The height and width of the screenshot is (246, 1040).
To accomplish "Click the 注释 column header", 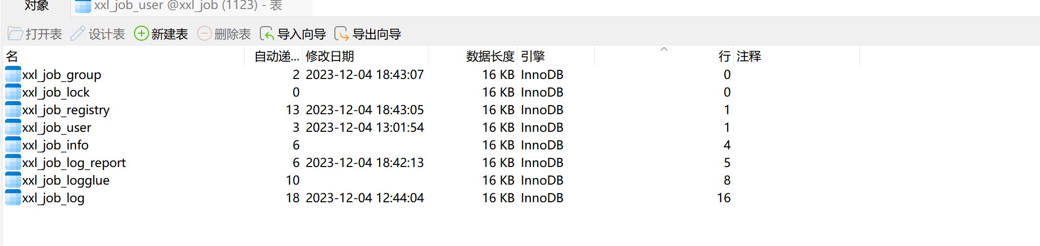I will 748,56.
